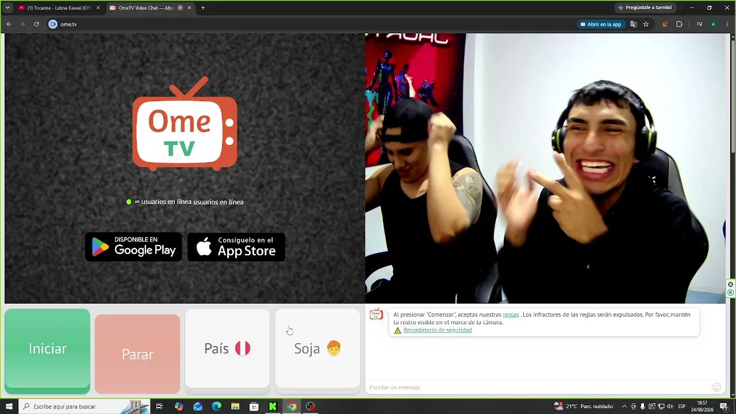736x414 pixels.
Task: Click the 'usuarios en línea' status text
Action: coord(185,202)
